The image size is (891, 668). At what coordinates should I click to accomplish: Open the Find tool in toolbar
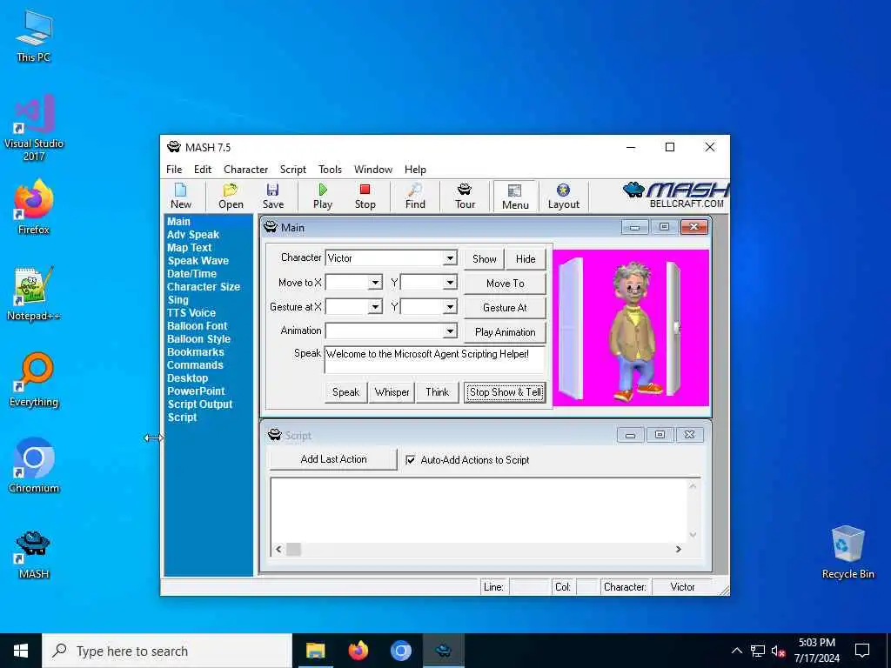(x=415, y=196)
